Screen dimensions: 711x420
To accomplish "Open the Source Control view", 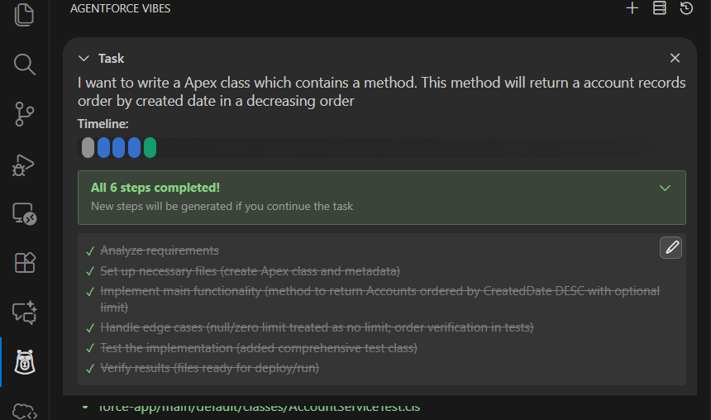I will pos(24,114).
